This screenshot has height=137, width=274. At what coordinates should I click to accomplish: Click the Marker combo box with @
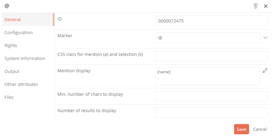(x=208, y=37)
